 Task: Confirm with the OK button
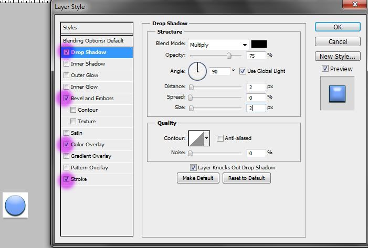click(338, 27)
